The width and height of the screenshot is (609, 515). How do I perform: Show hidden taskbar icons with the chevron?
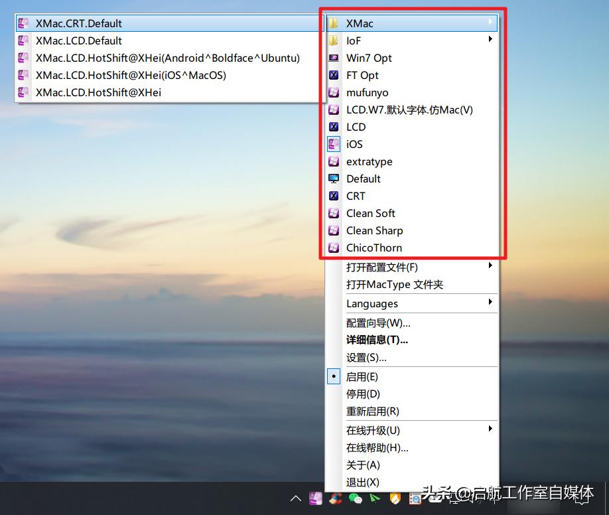(295, 498)
